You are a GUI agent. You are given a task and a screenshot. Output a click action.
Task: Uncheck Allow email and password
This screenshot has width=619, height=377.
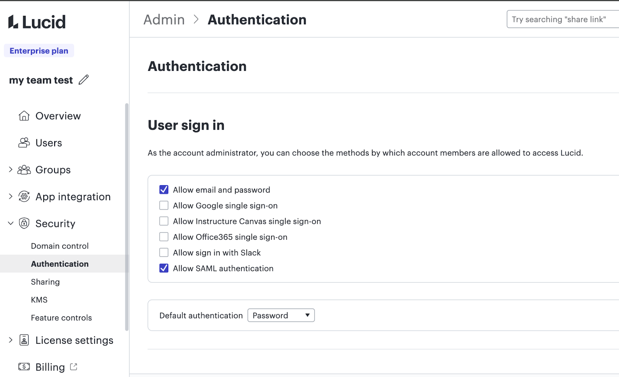pos(164,189)
